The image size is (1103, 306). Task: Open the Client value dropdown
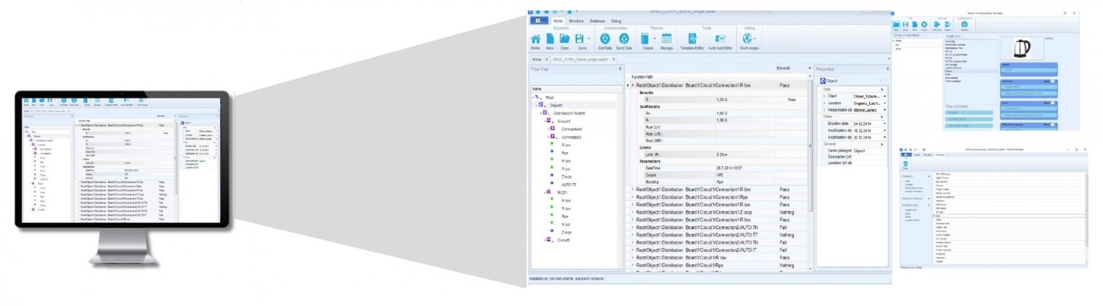[x=885, y=96]
